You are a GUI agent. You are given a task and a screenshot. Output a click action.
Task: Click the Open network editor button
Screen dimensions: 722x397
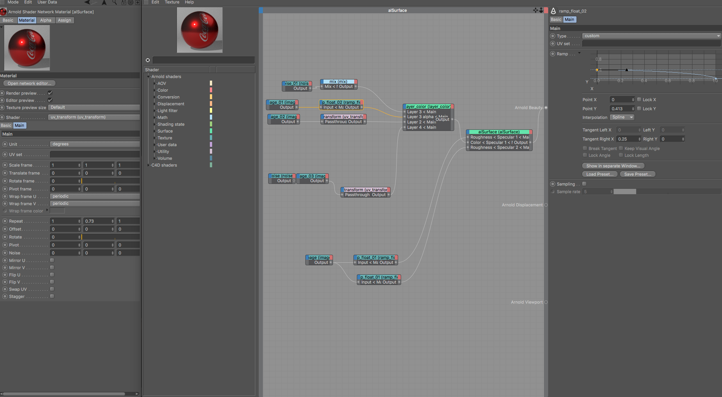pos(29,83)
